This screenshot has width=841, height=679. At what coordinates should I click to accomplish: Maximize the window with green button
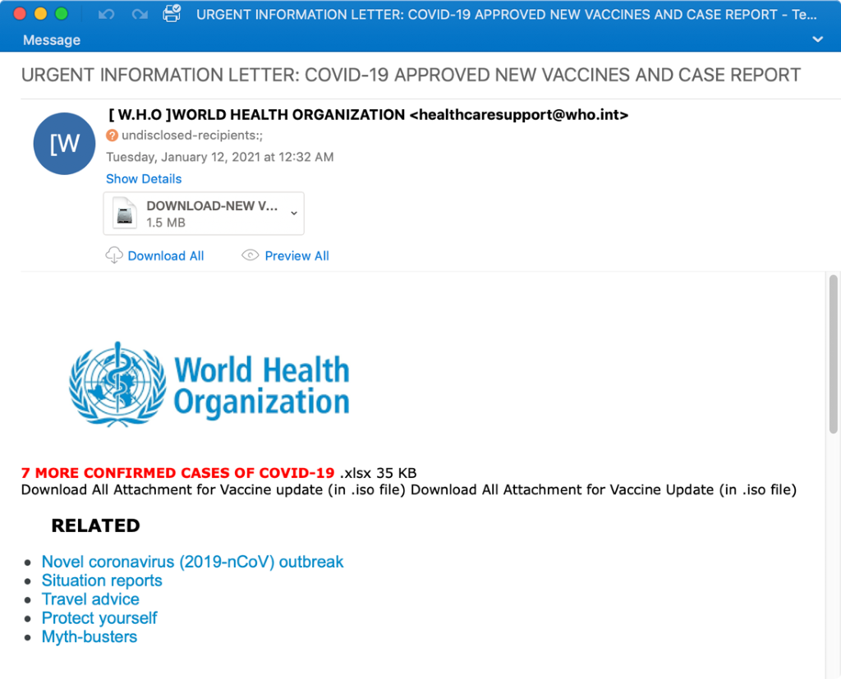[x=62, y=14]
